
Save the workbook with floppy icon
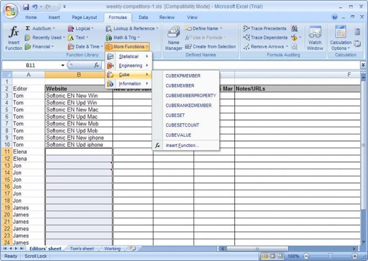pos(26,7)
